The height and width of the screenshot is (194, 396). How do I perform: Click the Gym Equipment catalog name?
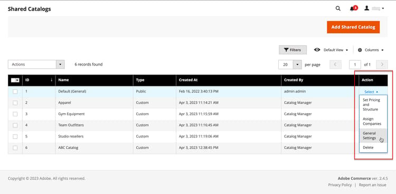point(71,114)
